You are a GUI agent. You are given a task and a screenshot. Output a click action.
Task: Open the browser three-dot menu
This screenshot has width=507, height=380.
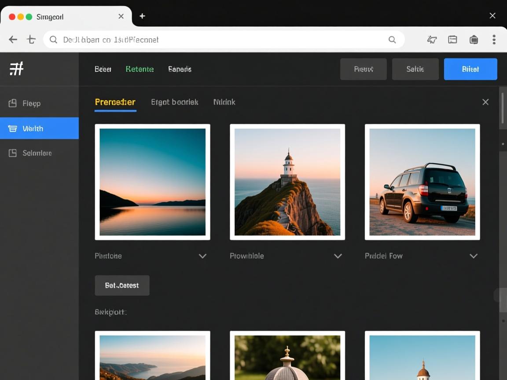tap(494, 40)
